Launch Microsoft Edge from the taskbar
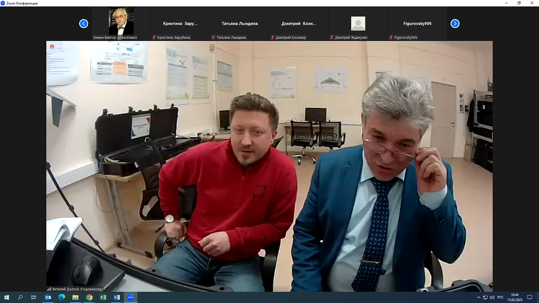539x303 pixels. 62,297
